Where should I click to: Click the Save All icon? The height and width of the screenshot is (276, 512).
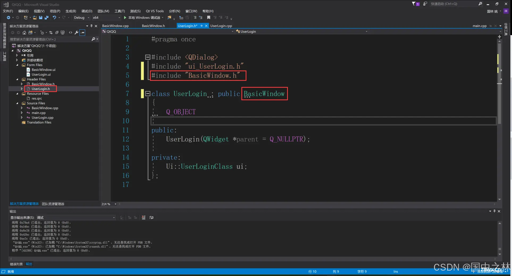[x=47, y=18]
